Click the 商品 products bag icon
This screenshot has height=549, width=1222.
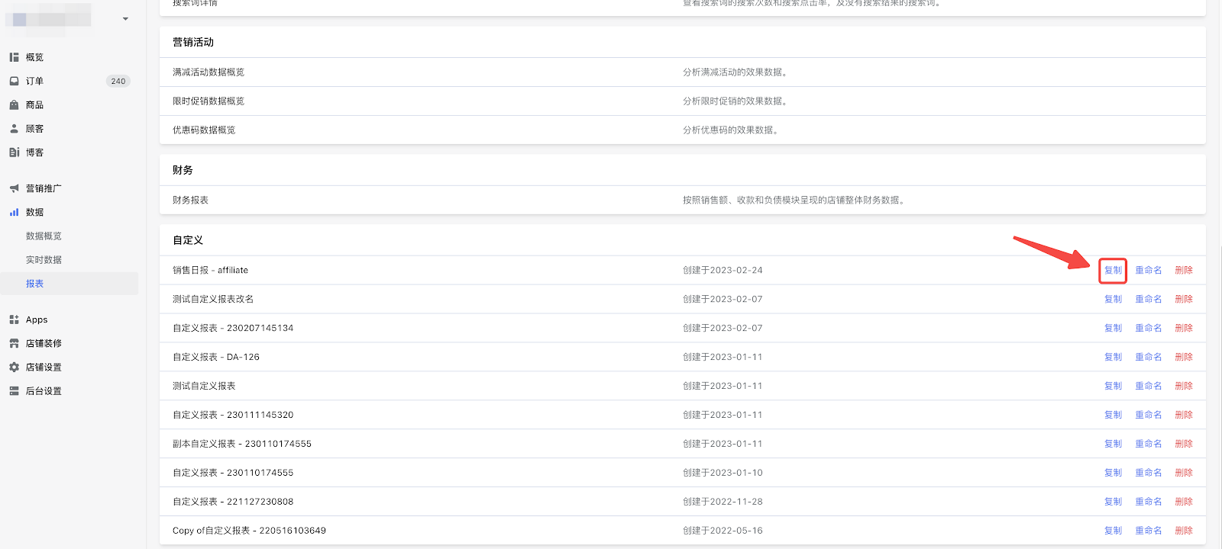[x=14, y=105]
